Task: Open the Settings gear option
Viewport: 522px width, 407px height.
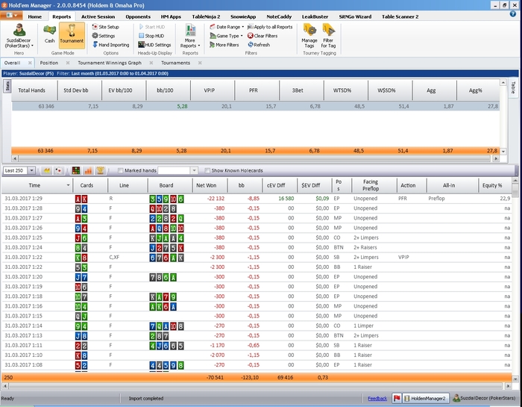Action: (104, 36)
